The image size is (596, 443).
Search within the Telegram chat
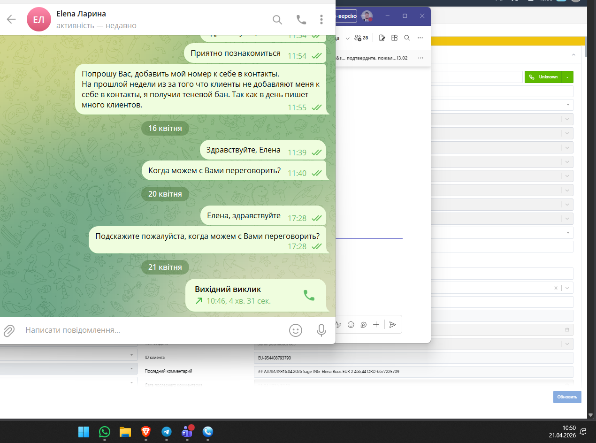(277, 19)
